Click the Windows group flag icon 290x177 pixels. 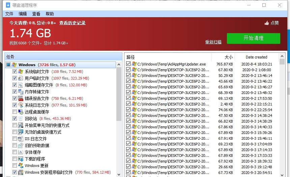coord(14,65)
